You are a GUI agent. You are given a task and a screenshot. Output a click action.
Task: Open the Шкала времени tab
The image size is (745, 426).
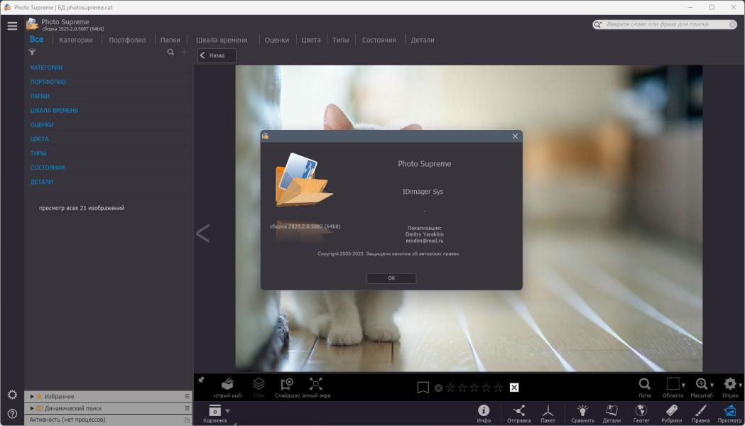222,40
